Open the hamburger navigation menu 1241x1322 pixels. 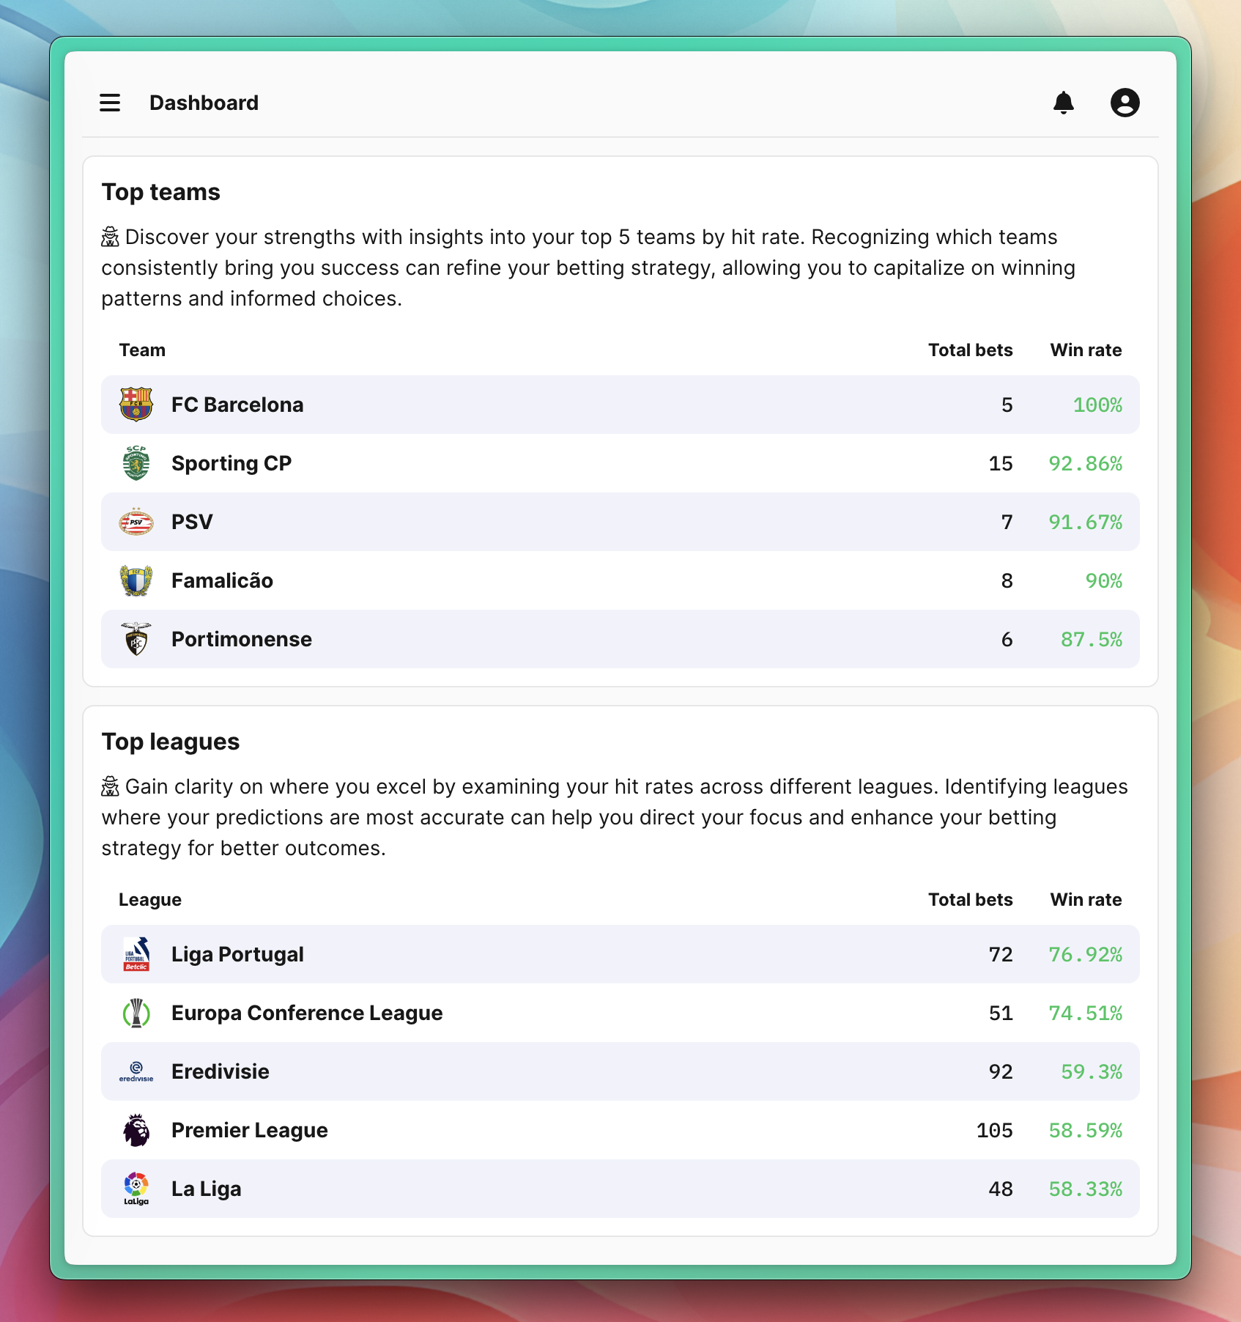[110, 103]
